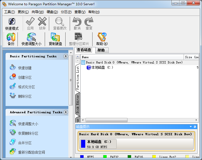Click the partition list horizontal scrollbar thumb
Screen dimensions: 202x160
(106, 120)
